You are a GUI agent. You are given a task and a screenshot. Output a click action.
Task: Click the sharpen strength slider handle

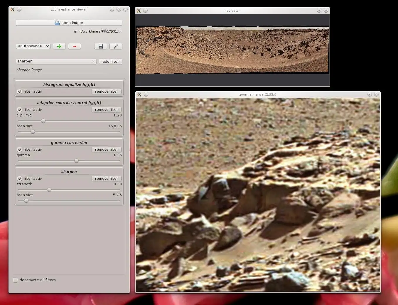(x=49, y=190)
